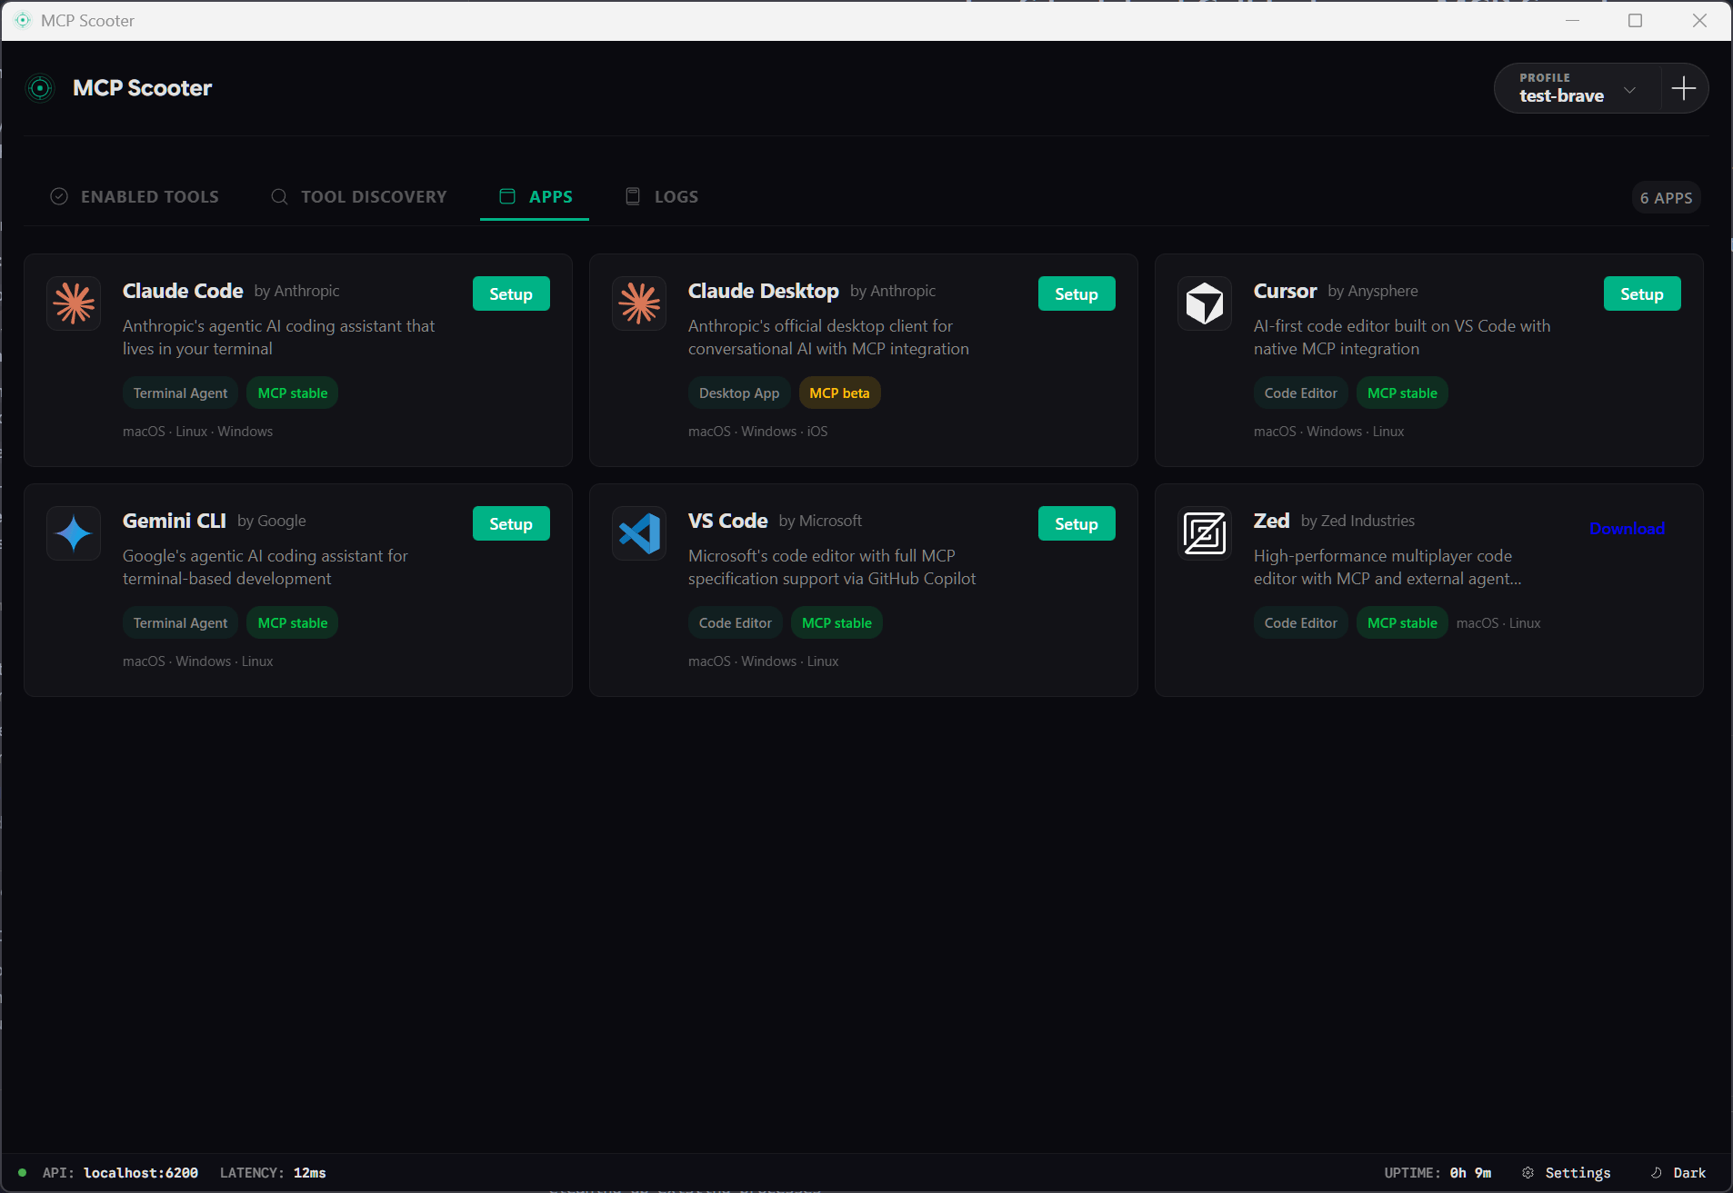1733x1193 pixels.
Task: Click 'by Anysphere' on the Cursor card
Action: 1372,291
